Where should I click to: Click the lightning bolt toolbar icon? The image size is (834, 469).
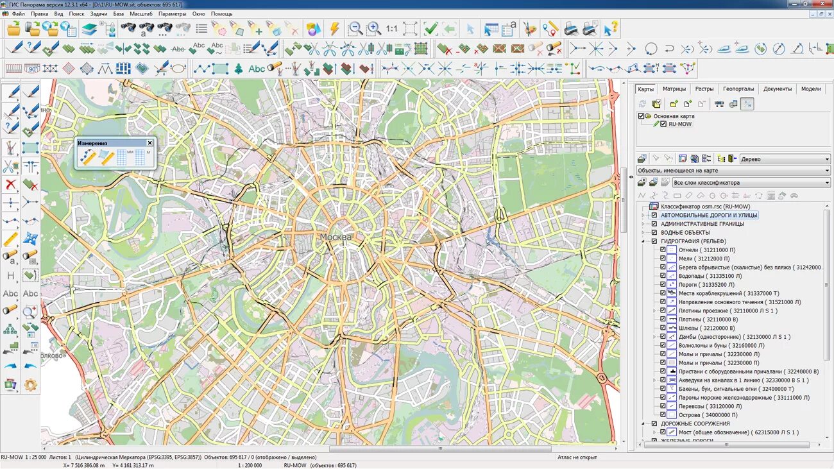click(334, 28)
